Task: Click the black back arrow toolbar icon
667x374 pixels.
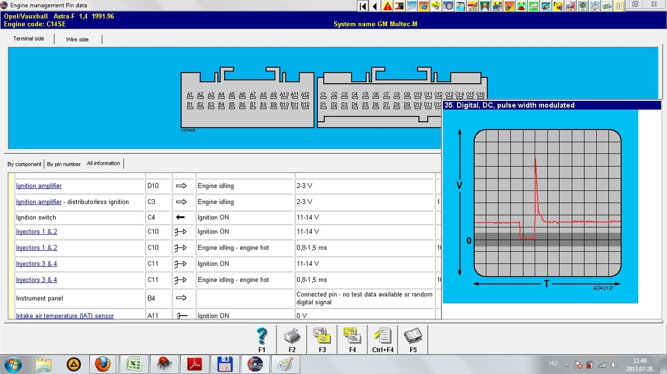Action: [x=375, y=6]
